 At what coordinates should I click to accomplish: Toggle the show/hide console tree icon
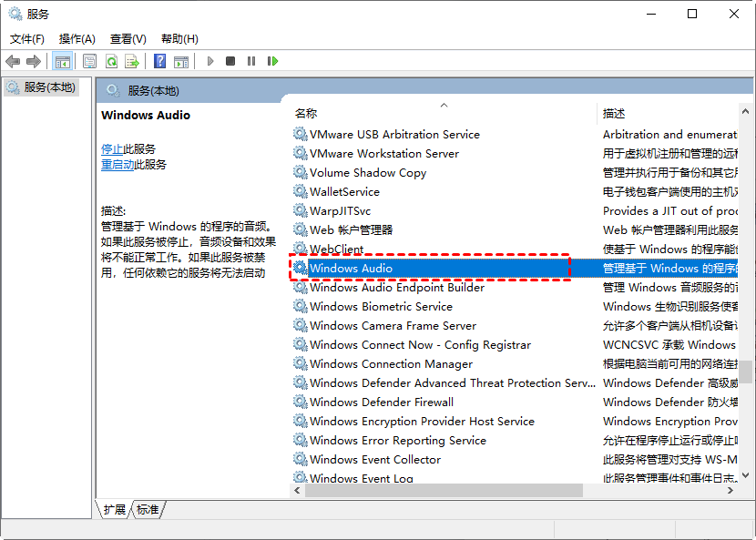coord(63,61)
